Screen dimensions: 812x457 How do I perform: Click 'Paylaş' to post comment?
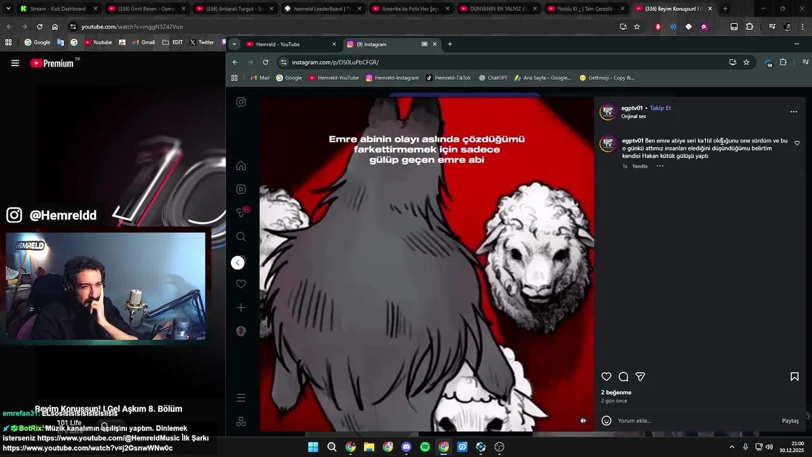[790, 421]
